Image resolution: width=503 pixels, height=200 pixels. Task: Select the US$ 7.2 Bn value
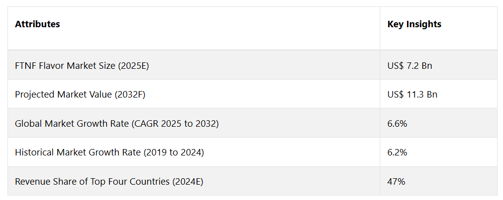coord(409,65)
